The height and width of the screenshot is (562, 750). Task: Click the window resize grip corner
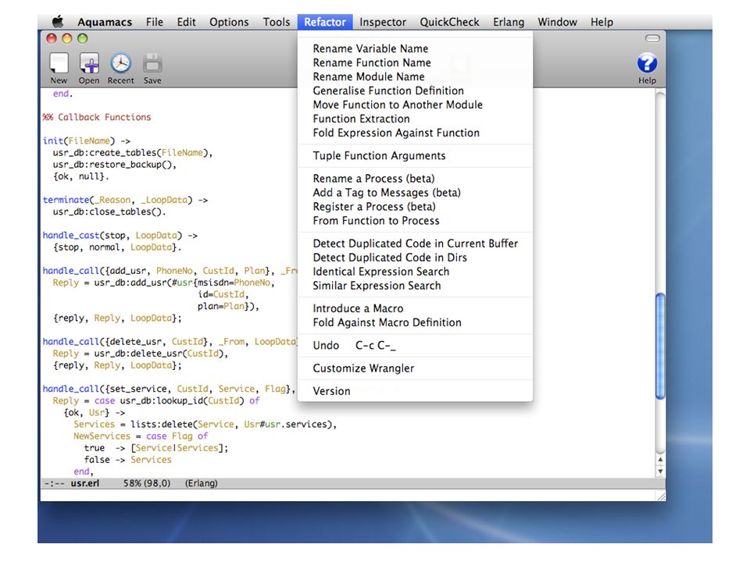(x=661, y=496)
